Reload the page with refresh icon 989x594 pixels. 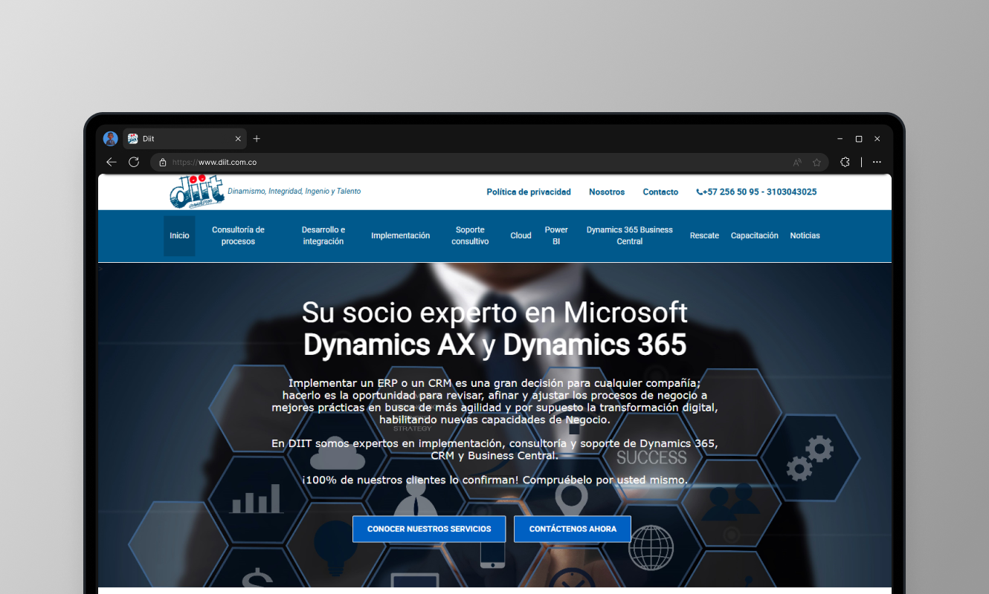134,162
